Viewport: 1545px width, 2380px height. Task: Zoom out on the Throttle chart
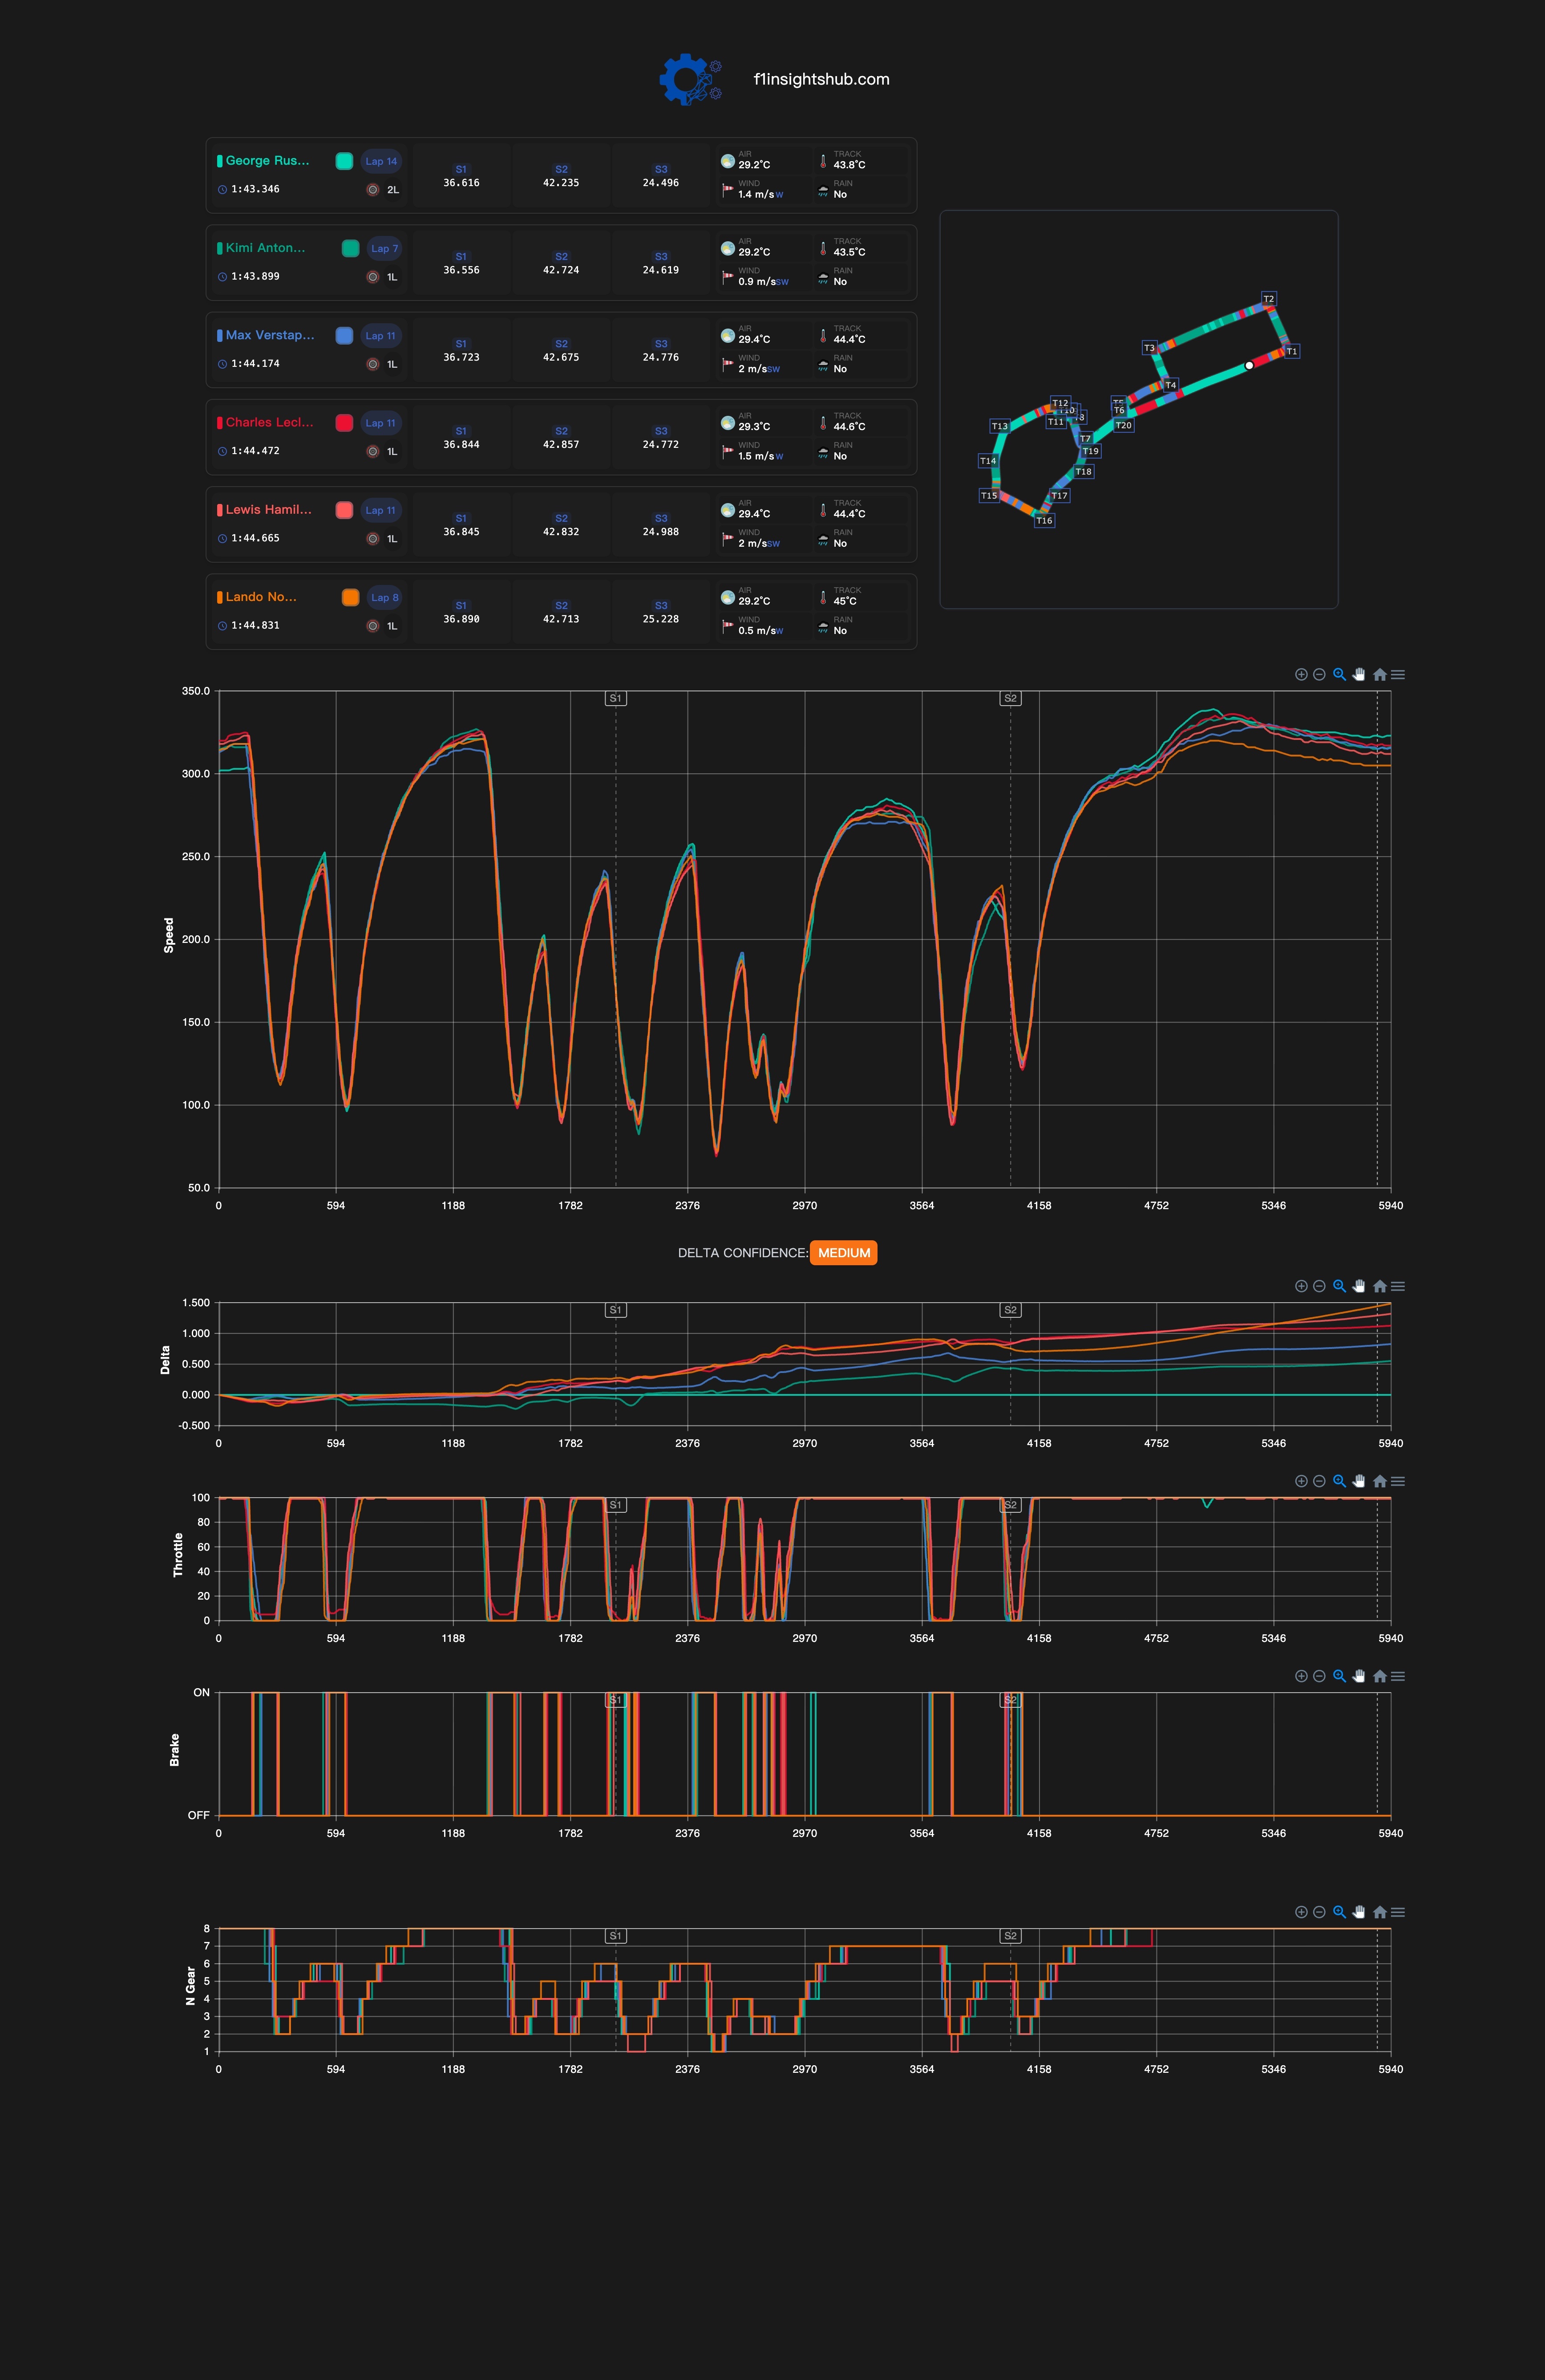[1319, 1481]
